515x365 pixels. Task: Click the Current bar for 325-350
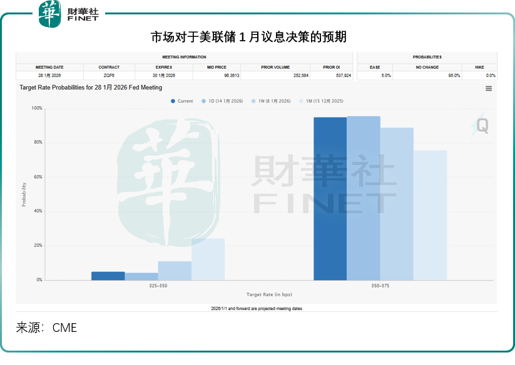pos(108,276)
